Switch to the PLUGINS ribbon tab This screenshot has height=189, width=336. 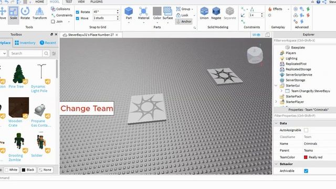(97, 2)
